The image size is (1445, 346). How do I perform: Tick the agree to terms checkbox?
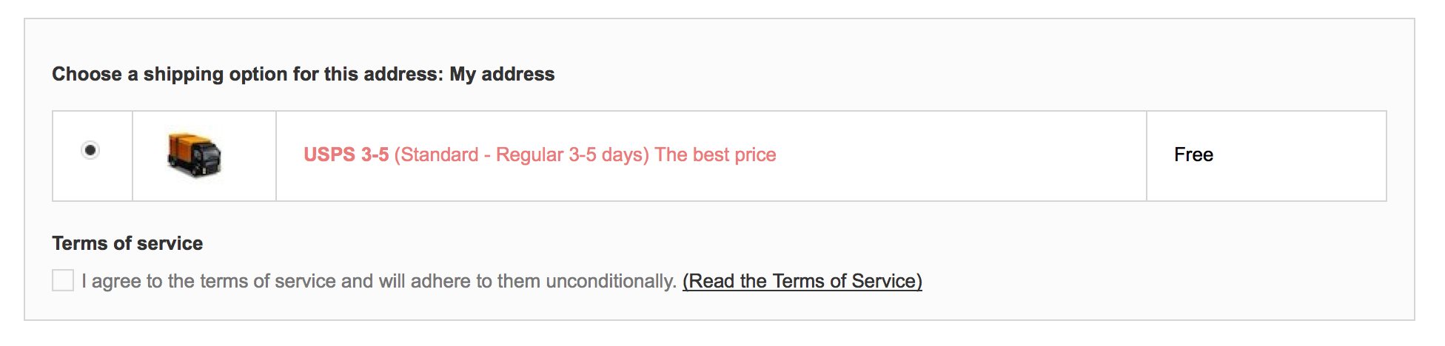pyautogui.click(x=63, y=280)
